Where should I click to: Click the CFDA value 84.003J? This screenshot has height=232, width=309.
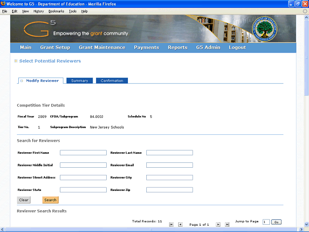[x=97, y=116]
